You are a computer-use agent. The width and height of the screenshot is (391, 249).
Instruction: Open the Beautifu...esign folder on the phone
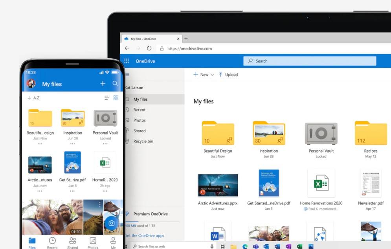[40, 118]
